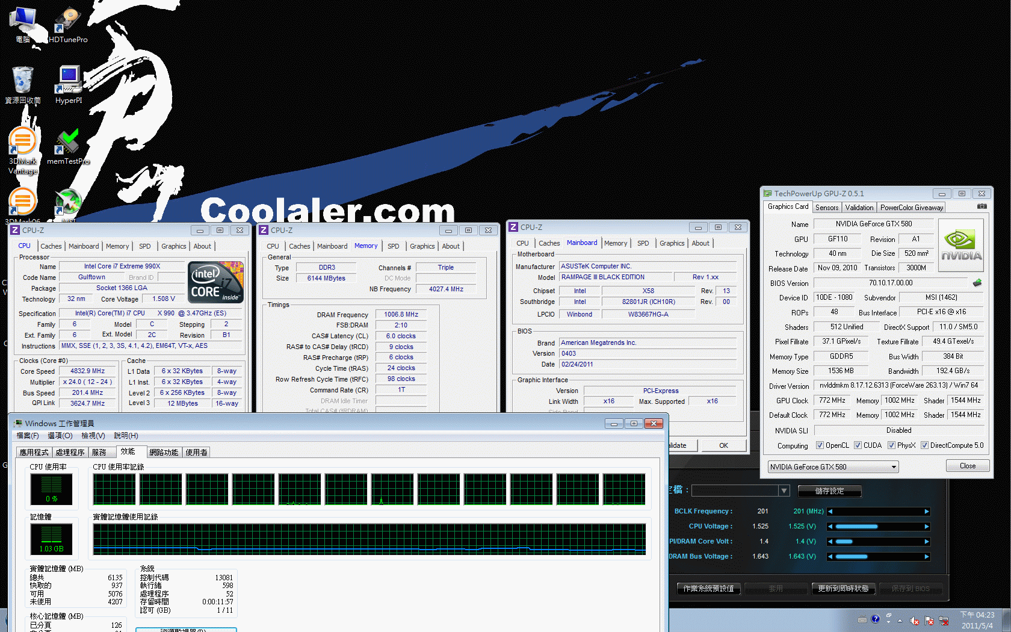
Task: Click the DRAM Bus Voltage slider bar
Action: 879,557
